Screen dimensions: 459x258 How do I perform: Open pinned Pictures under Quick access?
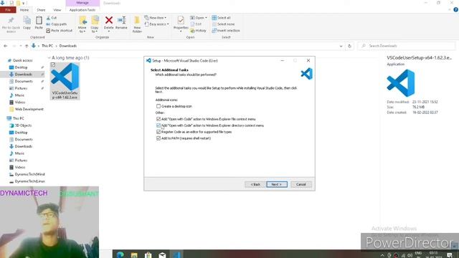[x=21, y=88]
